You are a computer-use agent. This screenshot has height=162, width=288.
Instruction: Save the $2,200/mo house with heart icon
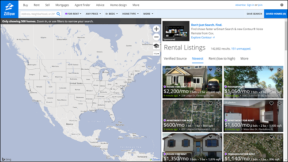[x=211, y=70]
